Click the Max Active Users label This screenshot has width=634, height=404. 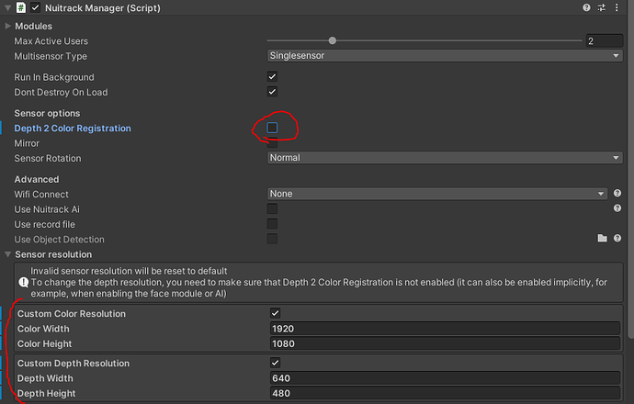[x=51, y=41]
